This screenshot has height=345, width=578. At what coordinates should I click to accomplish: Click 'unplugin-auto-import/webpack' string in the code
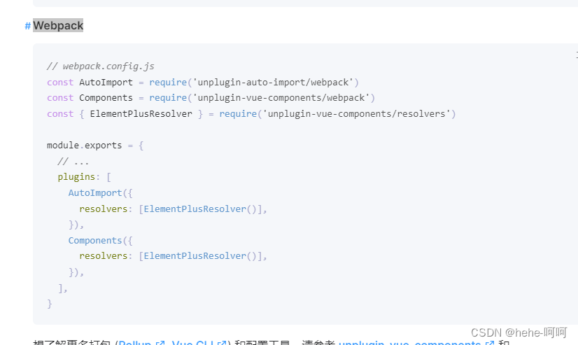pos(273,82)
